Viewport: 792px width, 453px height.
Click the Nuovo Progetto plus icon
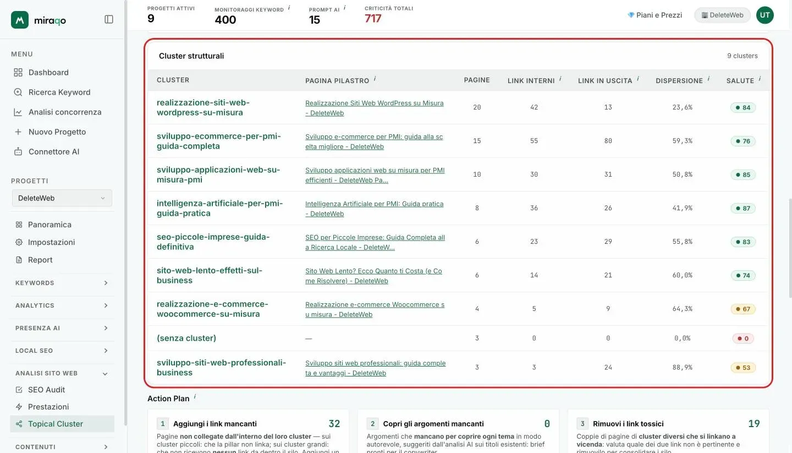pyautogui.click(x=18, y=132)
